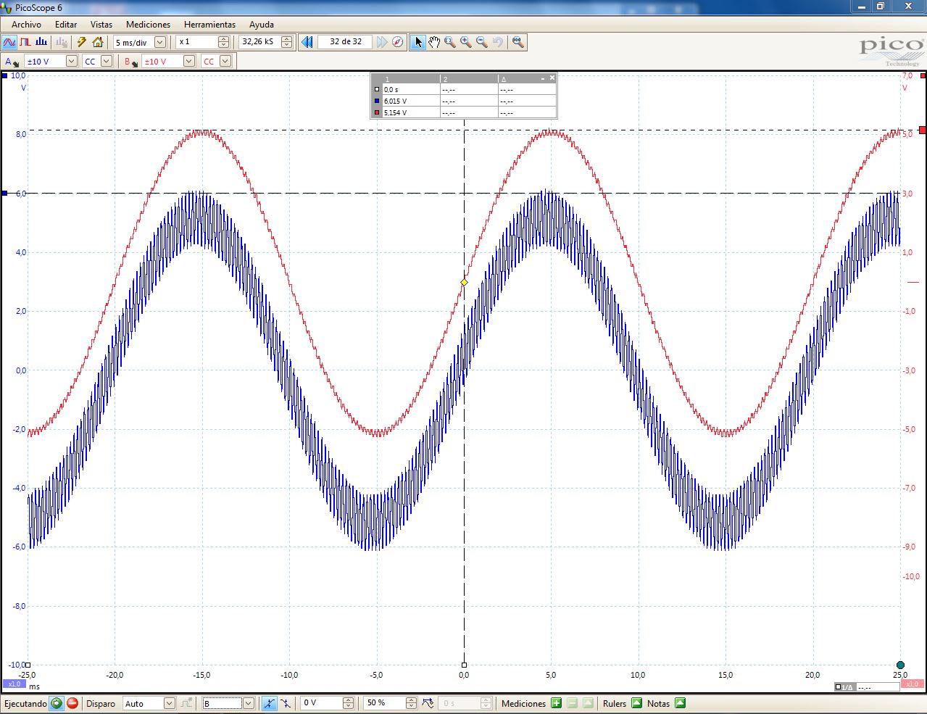Adjust pre-trigger 50 % stepper

pos(411,703)
